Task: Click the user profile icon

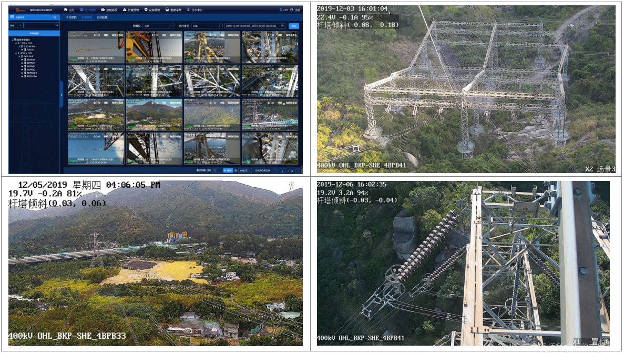Action: coord(281,10)
